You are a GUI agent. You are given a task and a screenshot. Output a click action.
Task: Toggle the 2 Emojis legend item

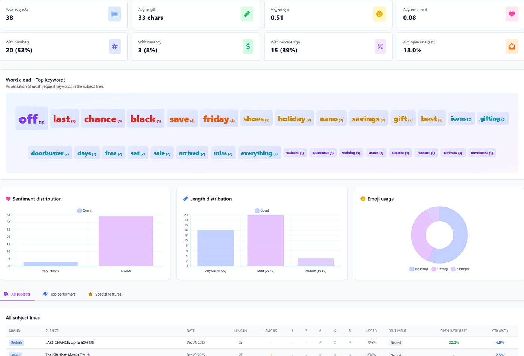(x=460, y=269)
